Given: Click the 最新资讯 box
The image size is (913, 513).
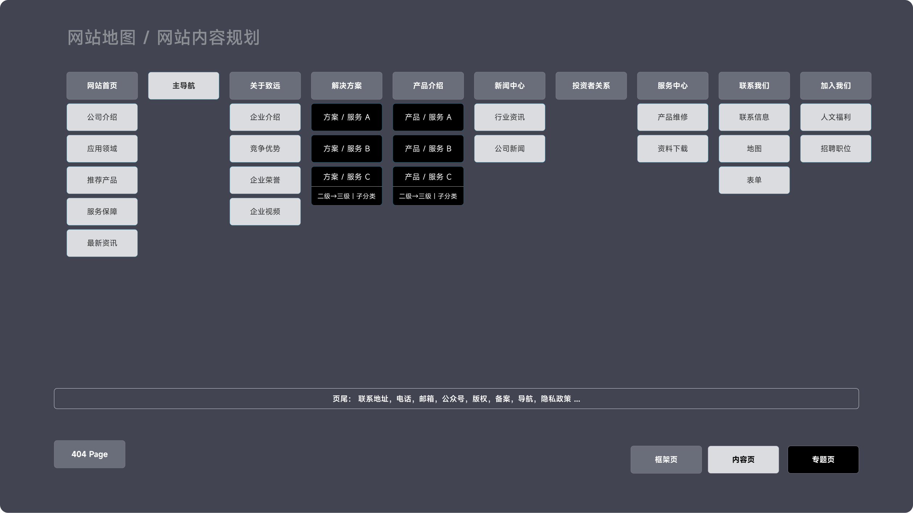Looking at the screenshot, I should click(102, 243).
